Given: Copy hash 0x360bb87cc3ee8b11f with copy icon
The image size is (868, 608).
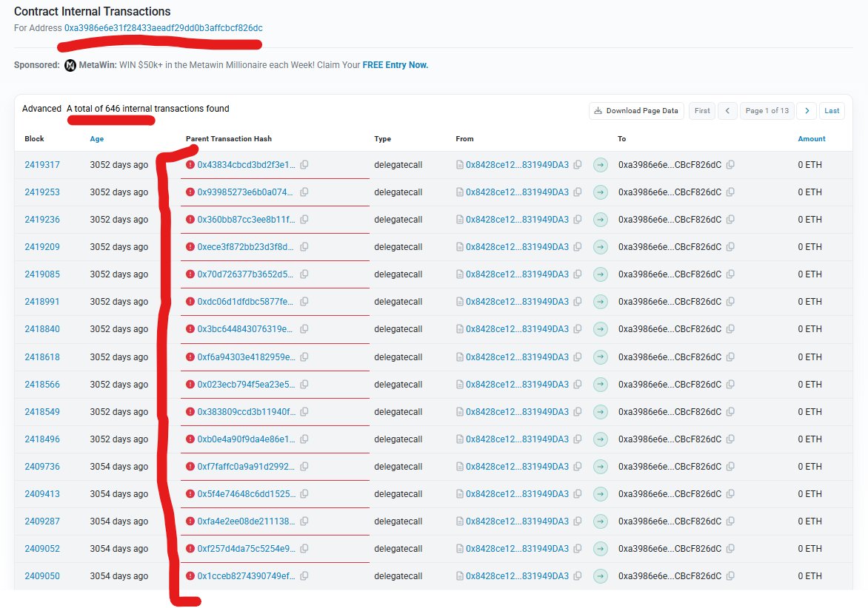Looking at the screenshot, I should pyautogui.click(x=304, y=220).
